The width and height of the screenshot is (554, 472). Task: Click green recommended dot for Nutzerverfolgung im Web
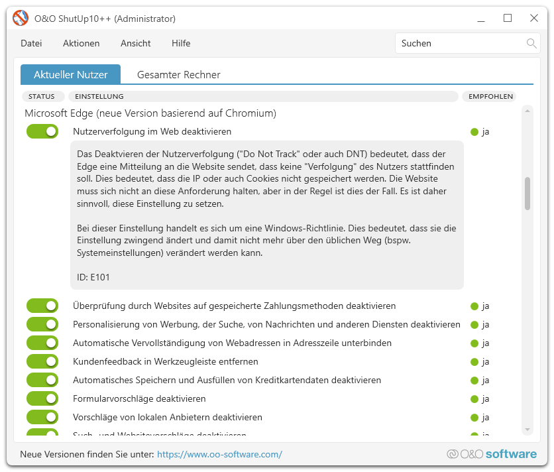pos(474,132)
